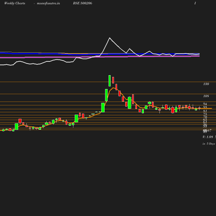Click the 70 price level label

click(205, 117)
